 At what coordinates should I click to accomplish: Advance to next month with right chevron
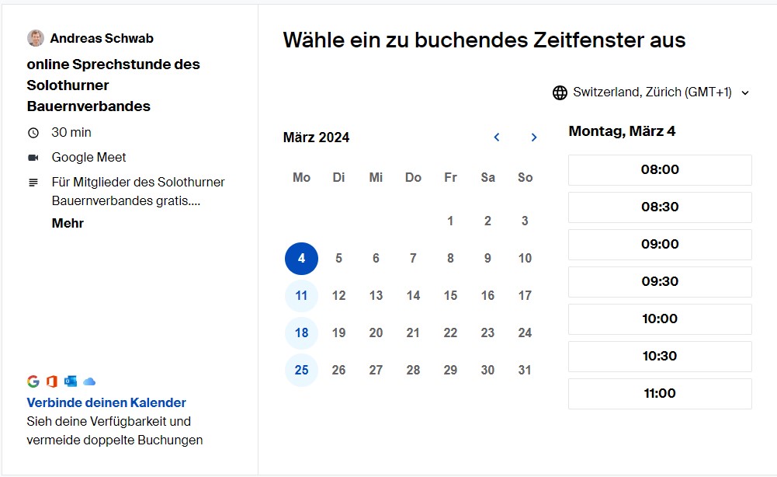pyautogui.click(x=534, y=138)
